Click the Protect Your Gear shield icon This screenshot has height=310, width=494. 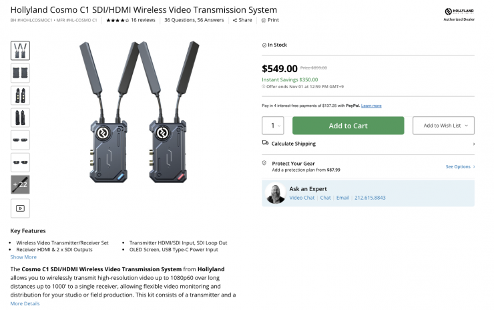coord(264,163)
